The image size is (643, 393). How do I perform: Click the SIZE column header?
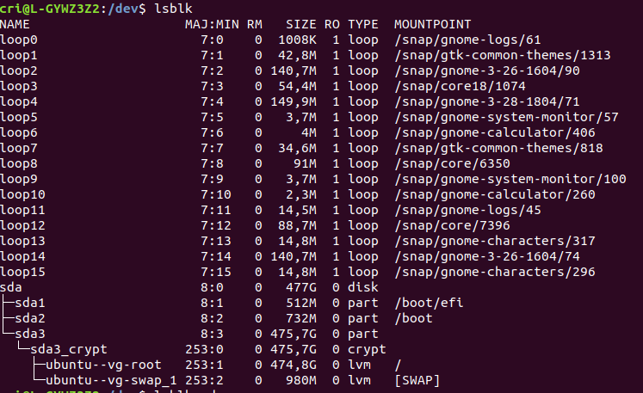300,24
